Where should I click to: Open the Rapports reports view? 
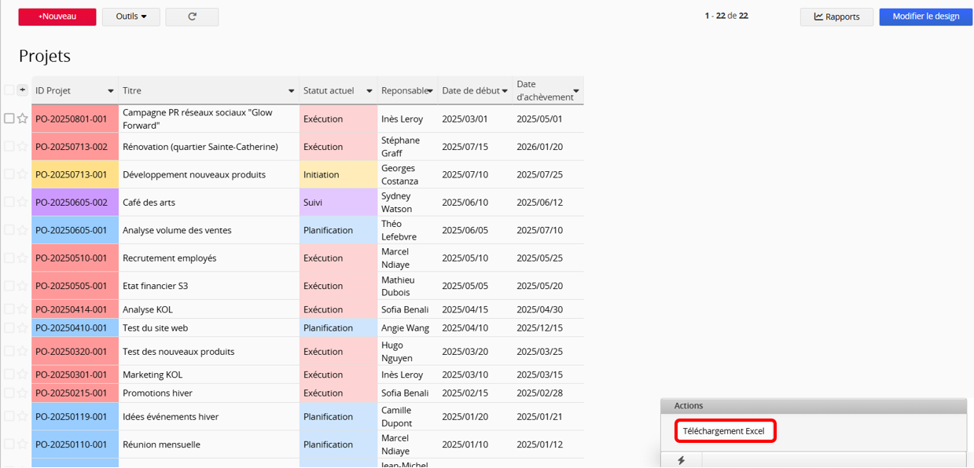tap(836, 16)
